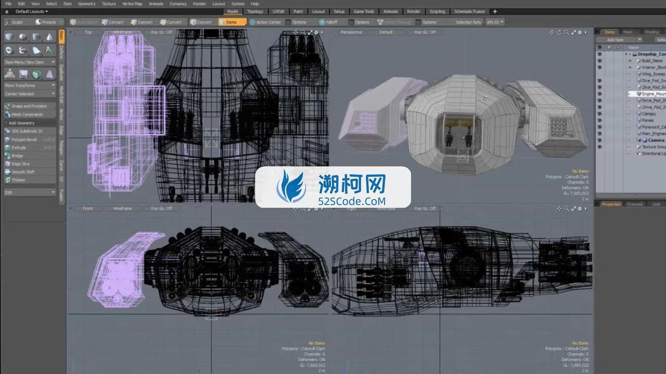The height and width of the screenshot is (374, 666).
Task: Toggle visibility of Canopy item
Action: [x=599, y=114]
